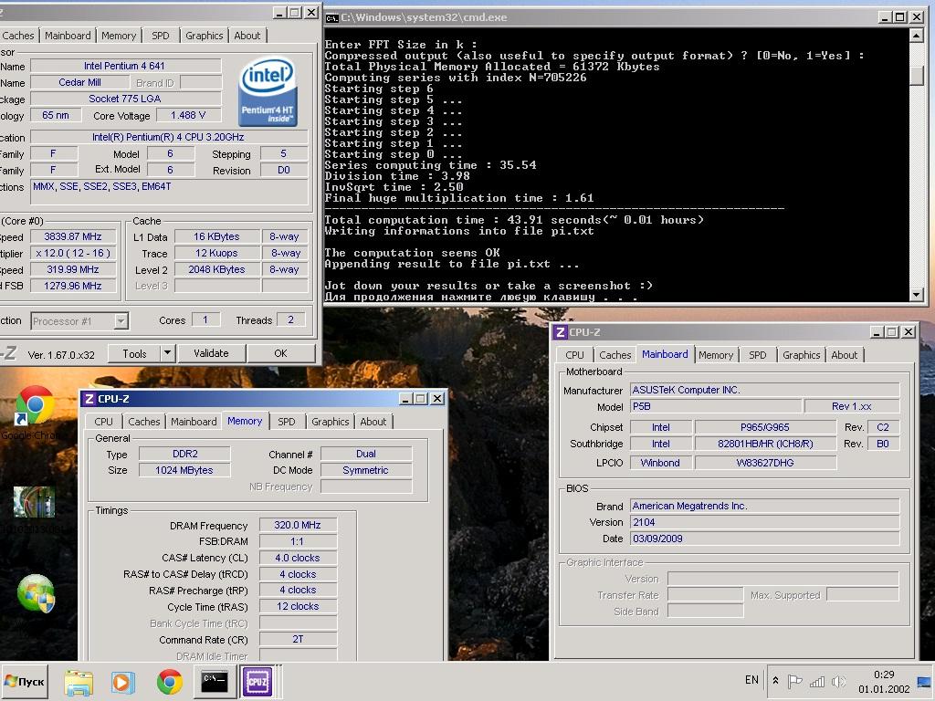Click the clock showing 0:29
This screenshot has height=701, width=935.
tap(884, 675)
